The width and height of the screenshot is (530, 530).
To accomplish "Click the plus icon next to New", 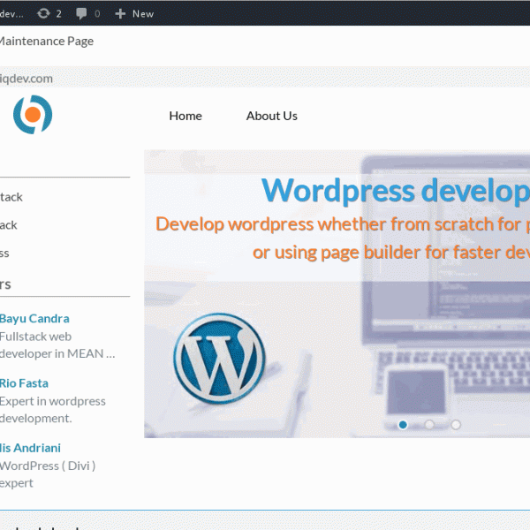I will 120,13.
